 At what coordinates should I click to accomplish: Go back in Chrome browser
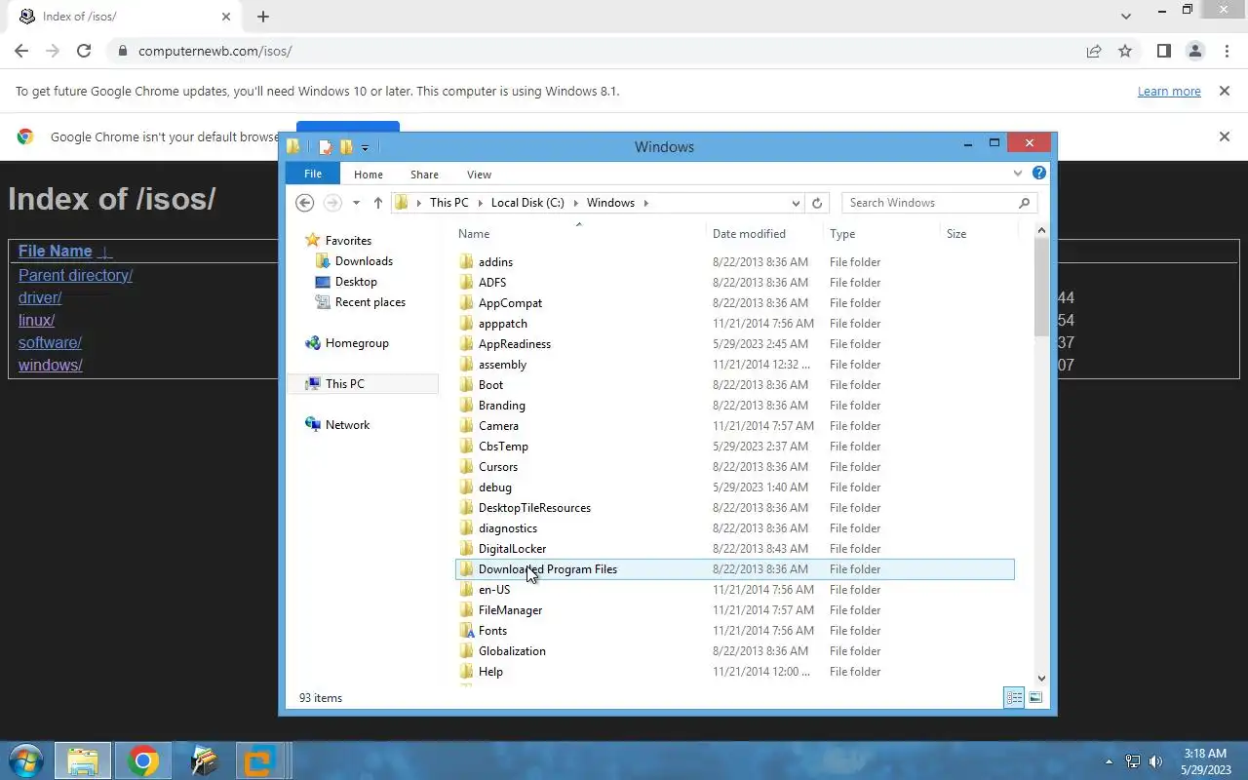21,51
